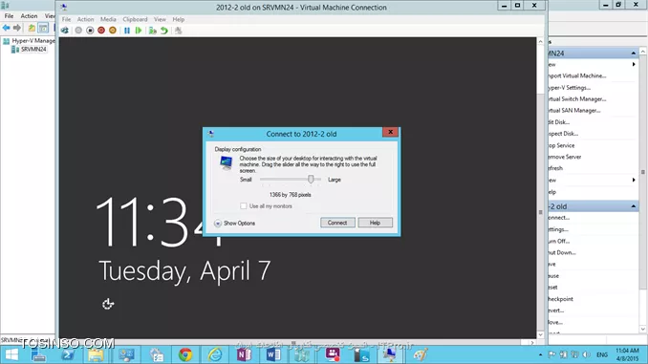The width and height of the screenshot is (648, 364).
Task: Collapse the 2012-2 old actions section
Action: tap(633, 206)
